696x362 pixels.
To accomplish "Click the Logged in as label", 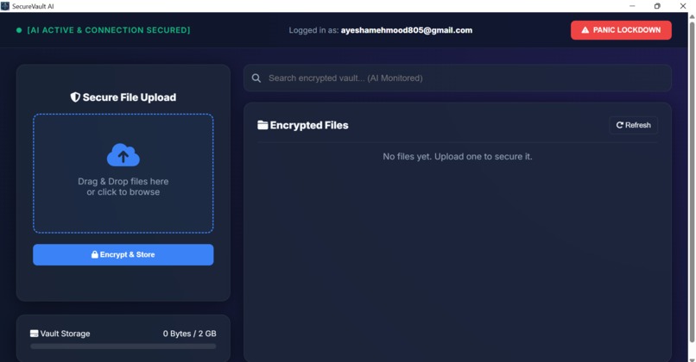I will pyautogui.click(x=313, y=30).
